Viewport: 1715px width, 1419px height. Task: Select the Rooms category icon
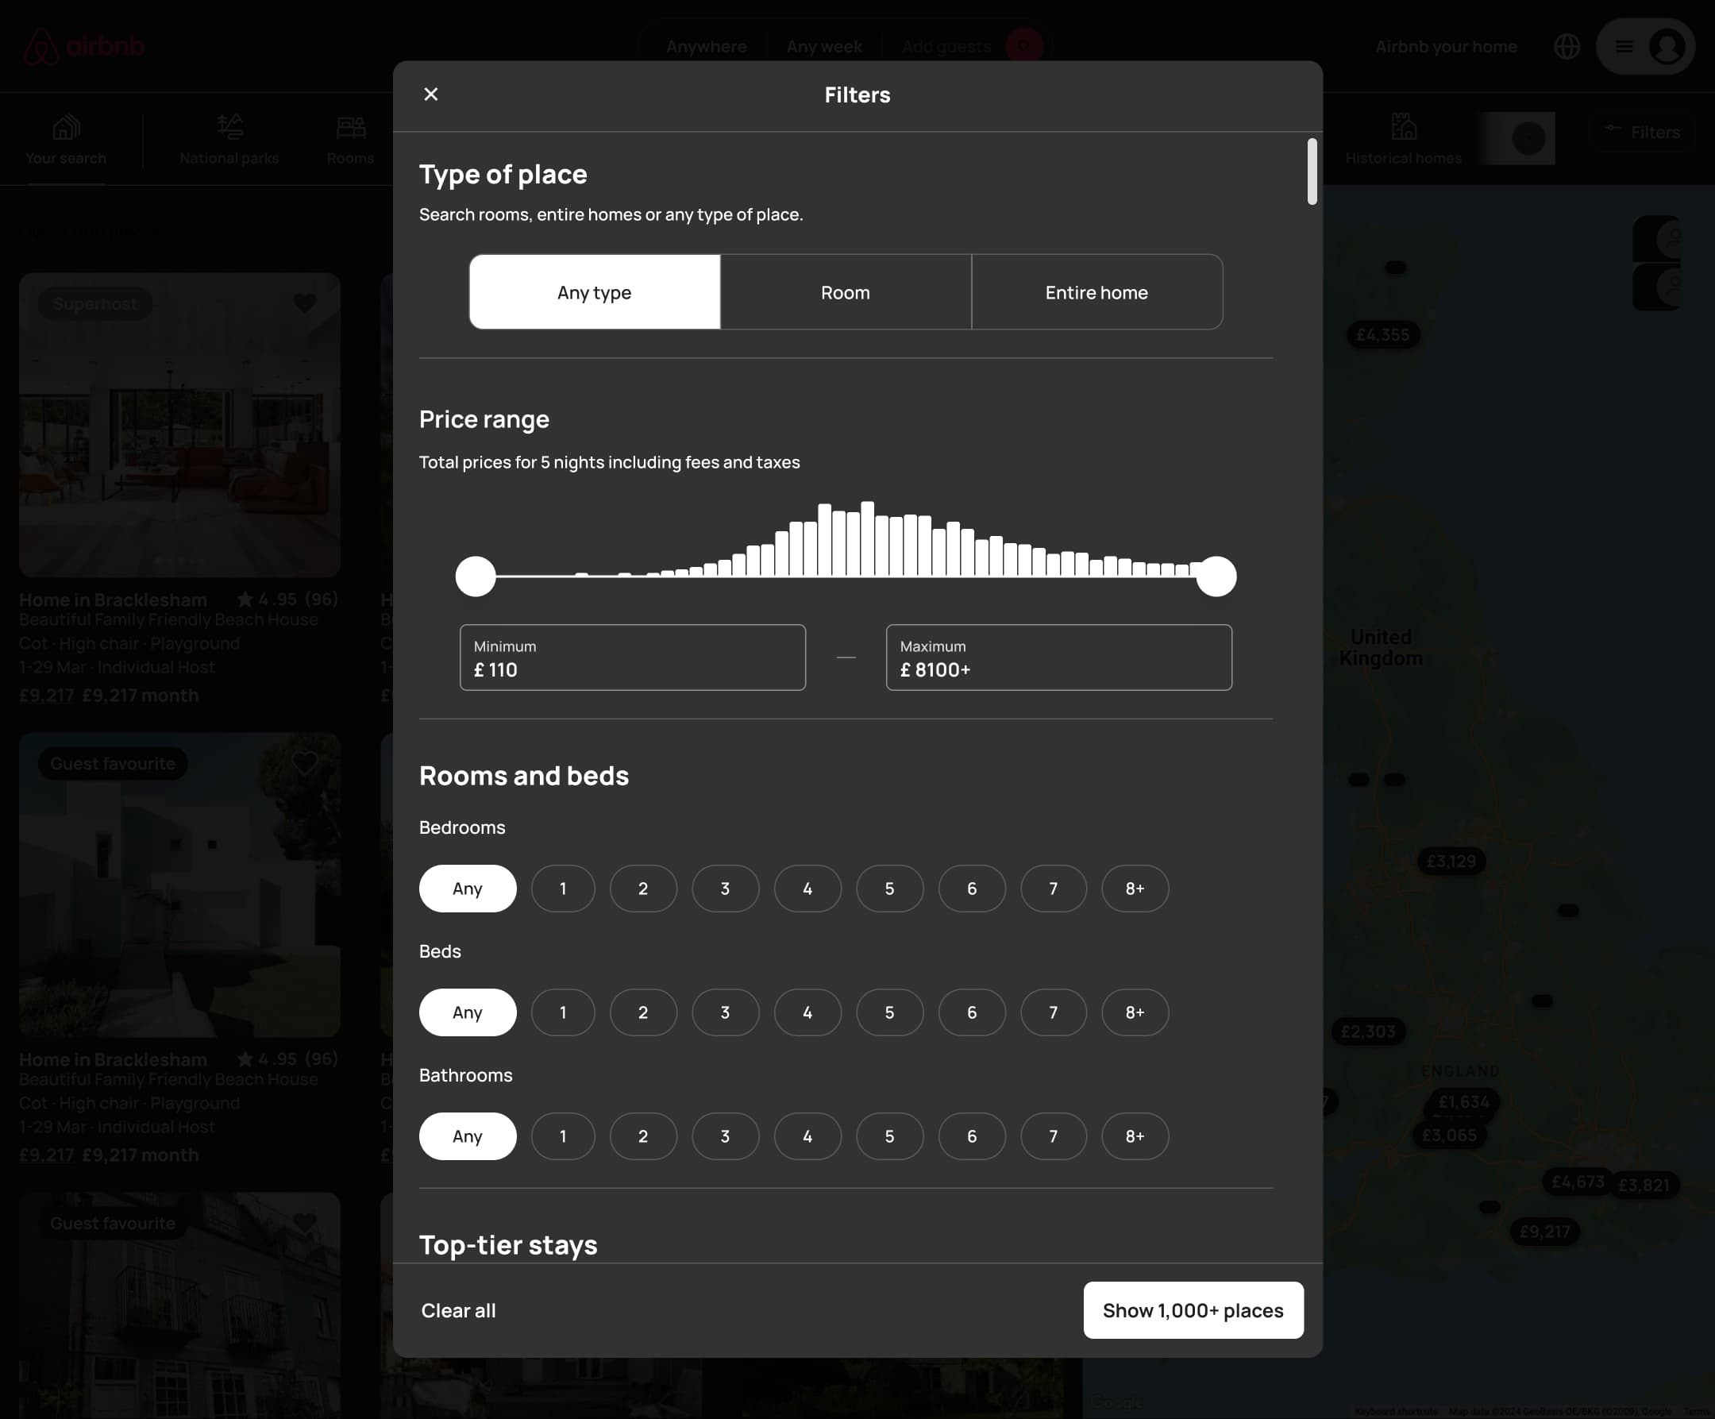point(350,127)
